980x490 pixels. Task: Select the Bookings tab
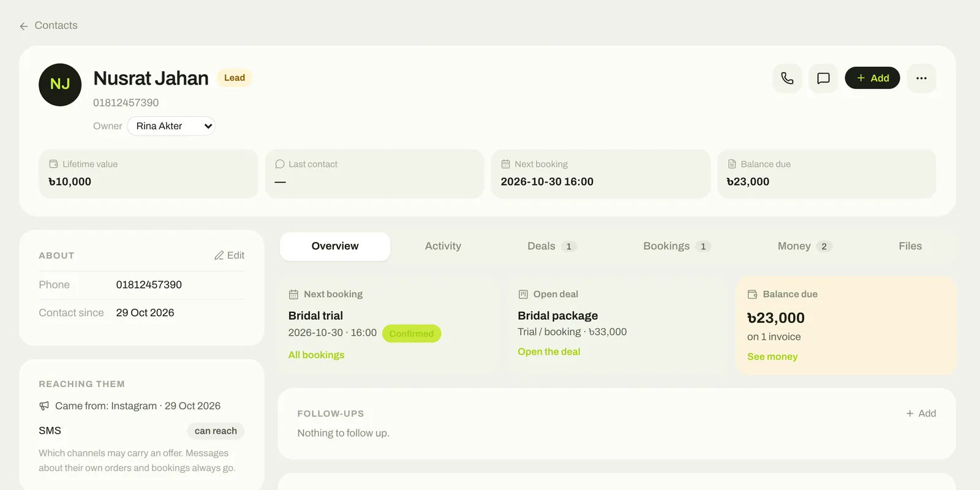point(676,246)
